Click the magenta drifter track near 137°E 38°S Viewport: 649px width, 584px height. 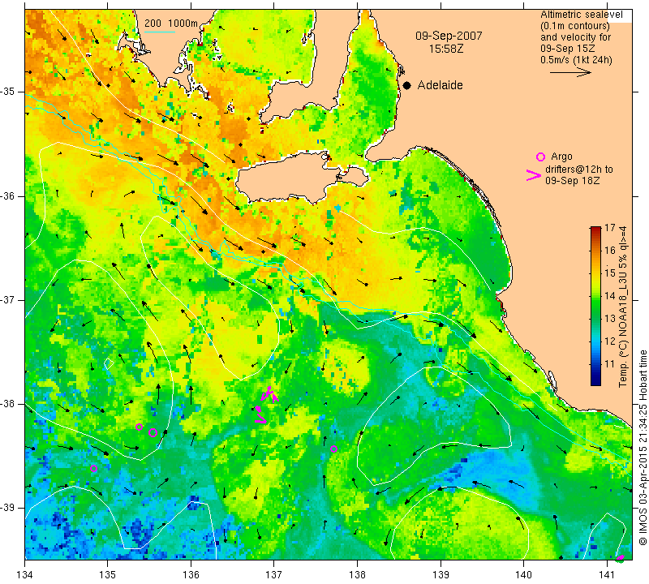coord(266,405)
